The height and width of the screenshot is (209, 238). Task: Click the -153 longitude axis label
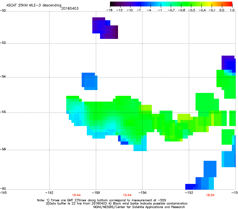(189, 193)
